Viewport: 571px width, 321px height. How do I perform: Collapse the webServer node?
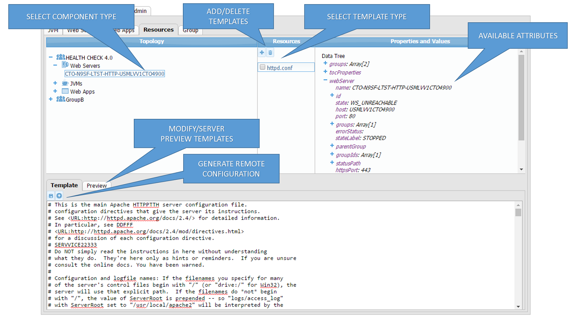[x=325, y=80]
